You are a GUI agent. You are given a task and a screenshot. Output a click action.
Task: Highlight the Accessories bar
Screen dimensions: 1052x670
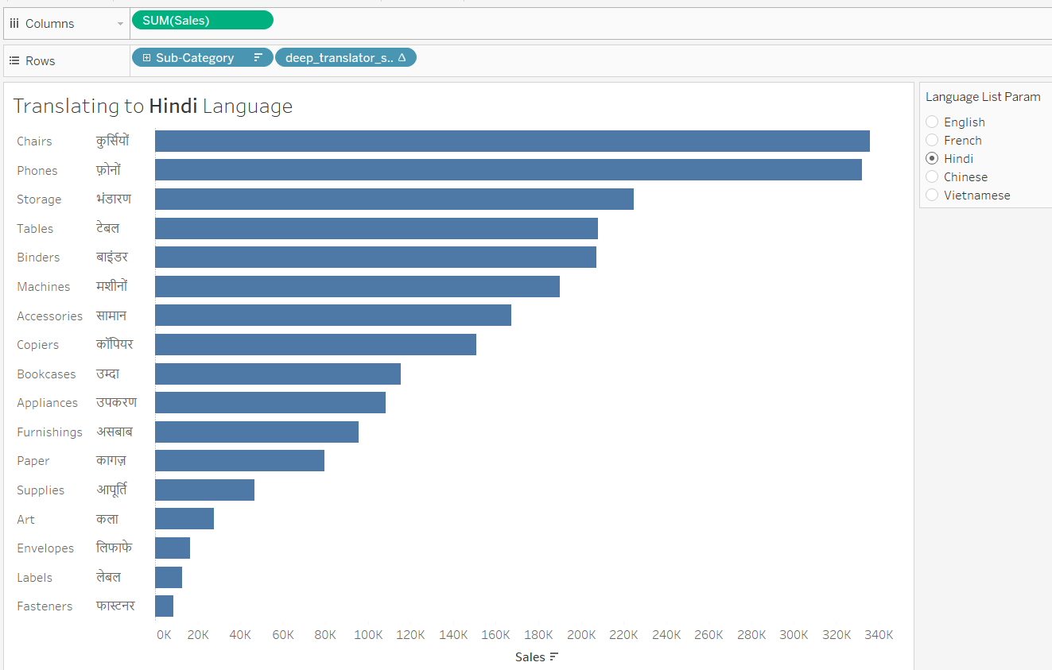pos(333,316)
